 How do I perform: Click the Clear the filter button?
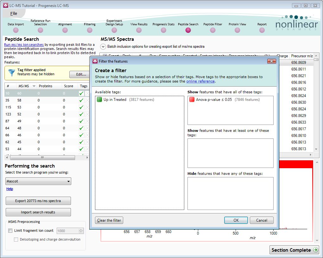[109, 220]
